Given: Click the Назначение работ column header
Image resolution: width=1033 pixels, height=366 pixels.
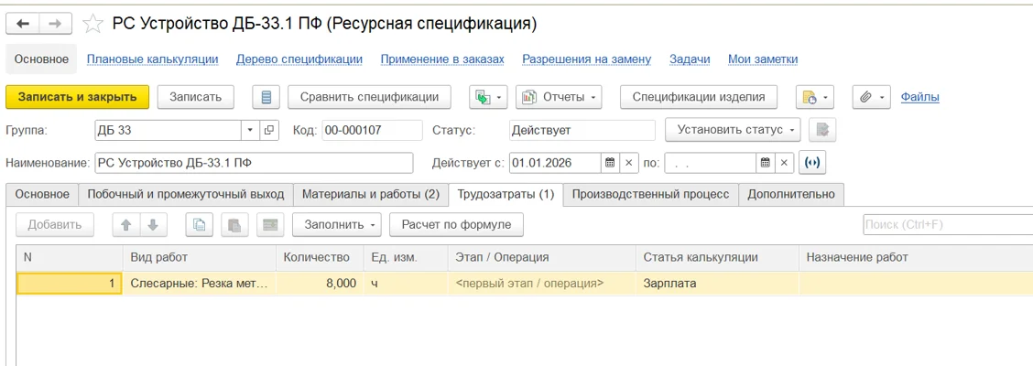Looking at the screenshot, I should [x=916, y=257].
